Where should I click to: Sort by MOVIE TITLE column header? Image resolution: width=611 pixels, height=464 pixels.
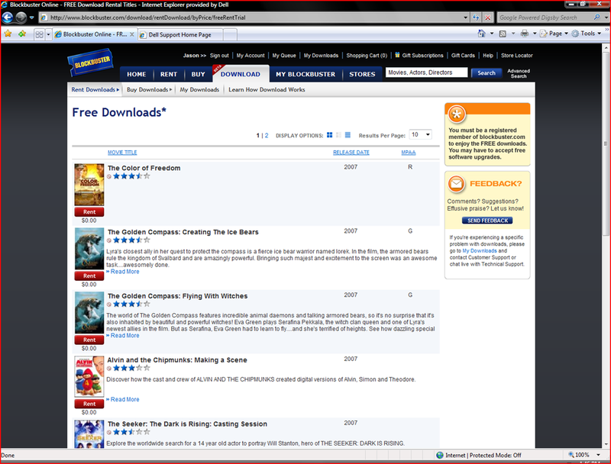click(x=122, y=152)
